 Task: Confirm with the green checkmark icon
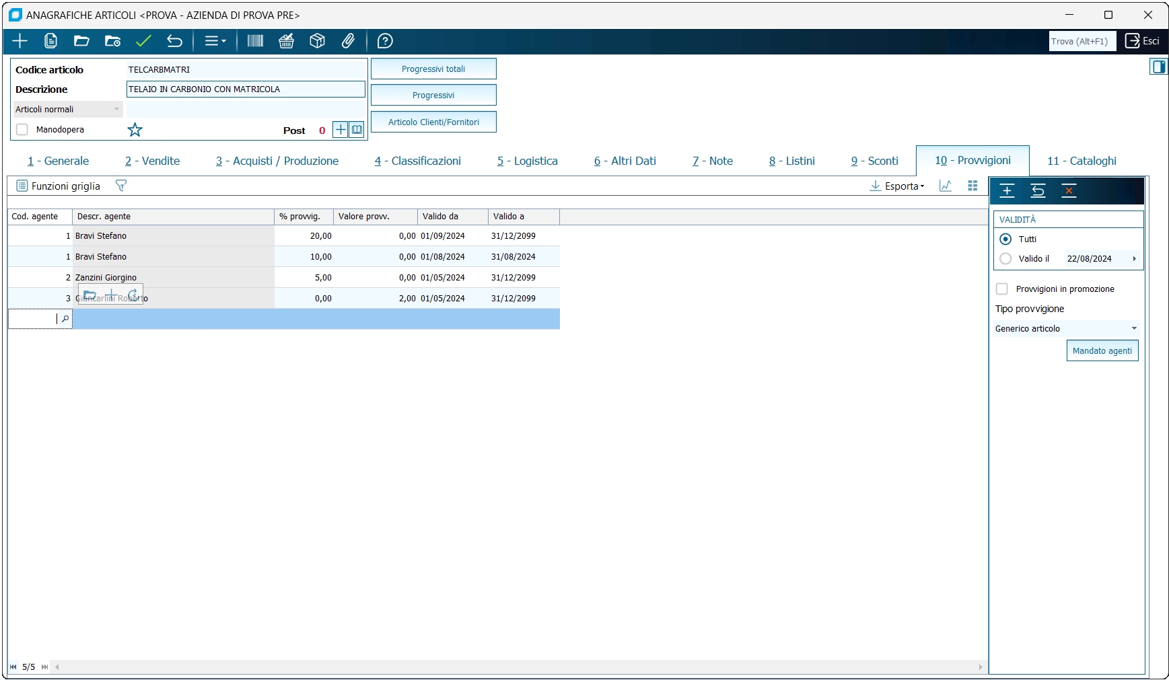pyautogui.click(x=143, y=41)
